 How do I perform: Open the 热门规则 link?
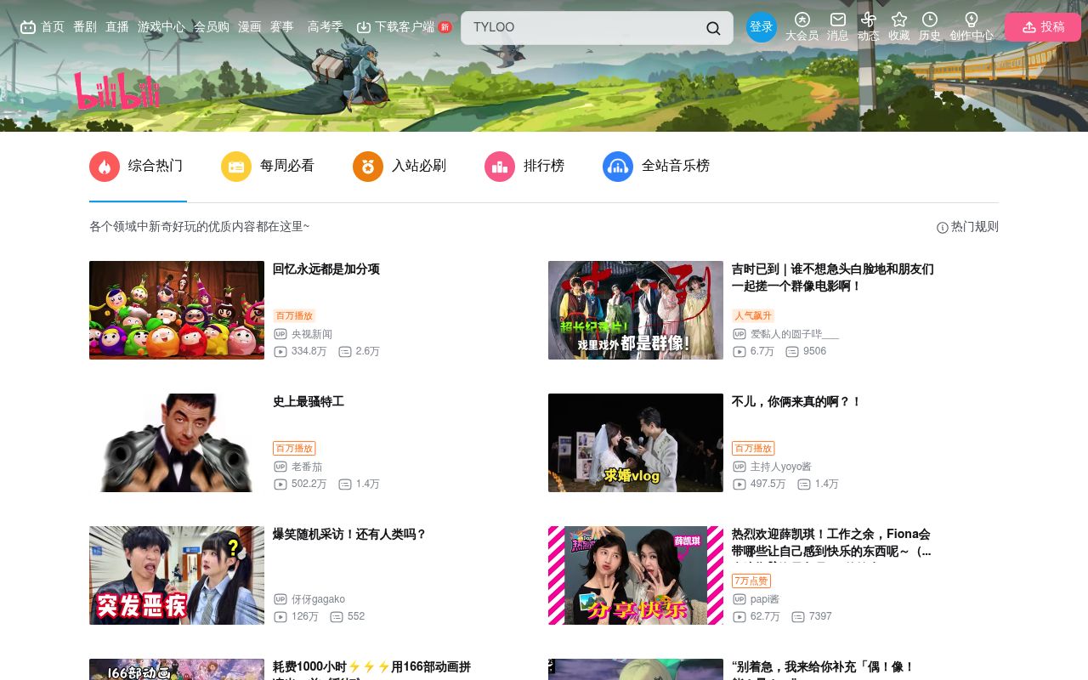[967, 227]
